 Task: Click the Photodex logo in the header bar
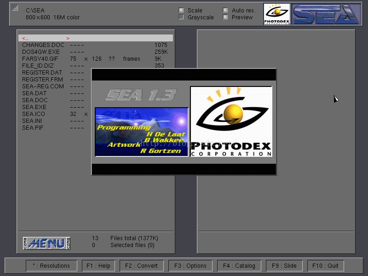coord(277,14)
